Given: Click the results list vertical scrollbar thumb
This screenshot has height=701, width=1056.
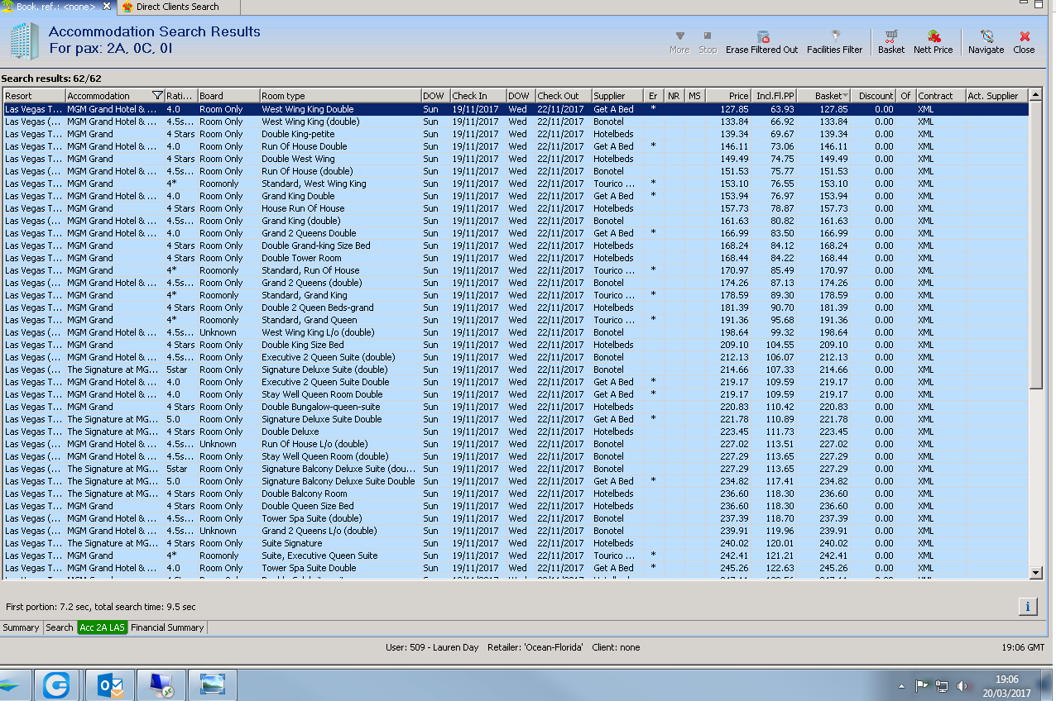Looking at the screenshot, I should click(1035, 245).
